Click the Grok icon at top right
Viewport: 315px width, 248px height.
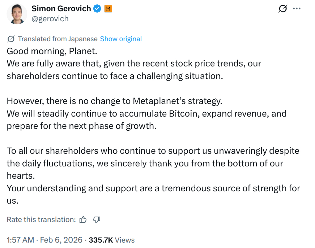282,9
